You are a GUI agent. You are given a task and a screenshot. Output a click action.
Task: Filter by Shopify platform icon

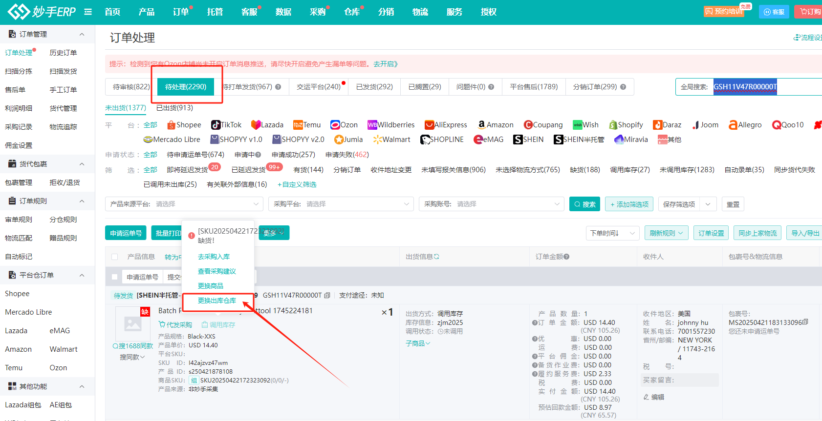[x=613, y=125]
